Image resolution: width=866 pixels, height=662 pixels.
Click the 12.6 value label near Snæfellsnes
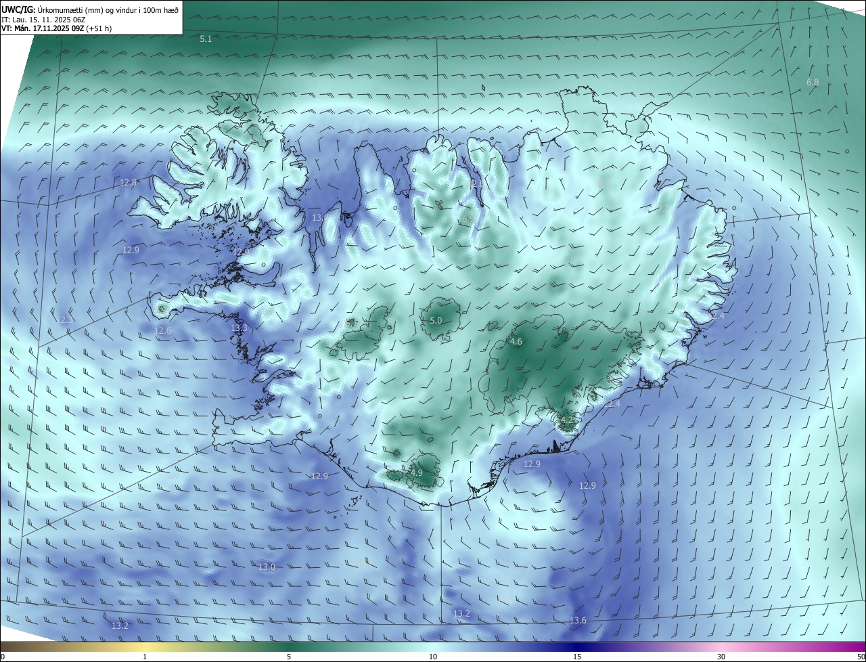coord(162,330)
